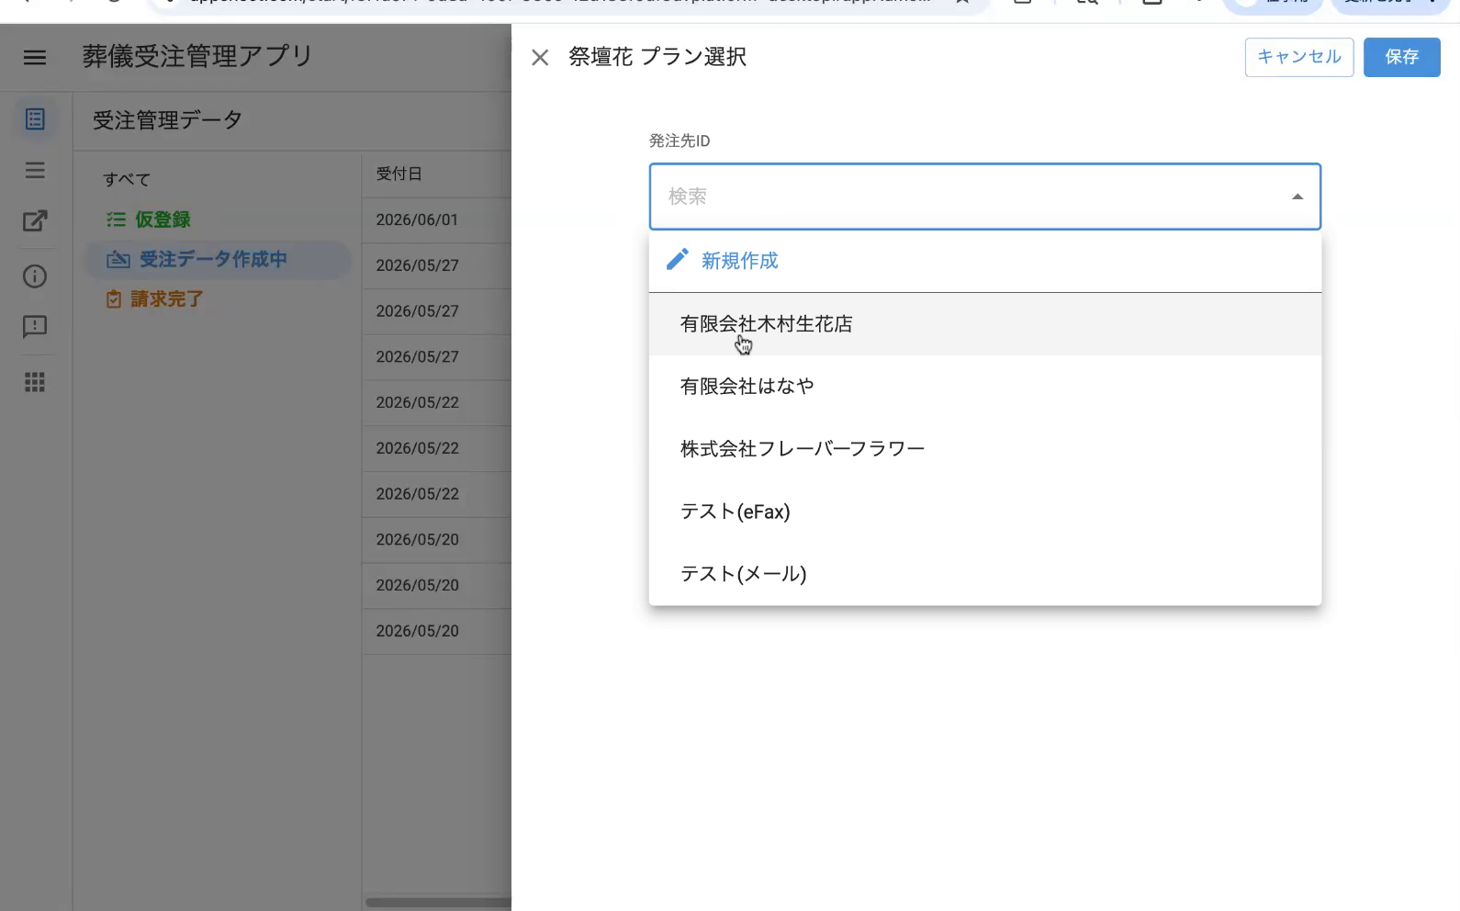1460x911 pixels.
Task: Open the apps grid icon
Action: click(35, 382)
